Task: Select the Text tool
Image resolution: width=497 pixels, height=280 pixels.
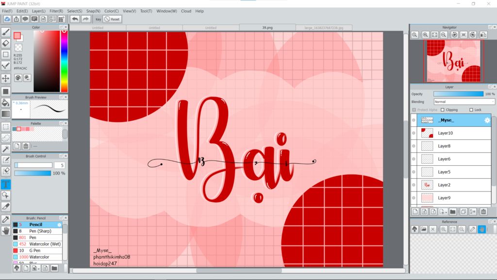Action: click(6, 184)
